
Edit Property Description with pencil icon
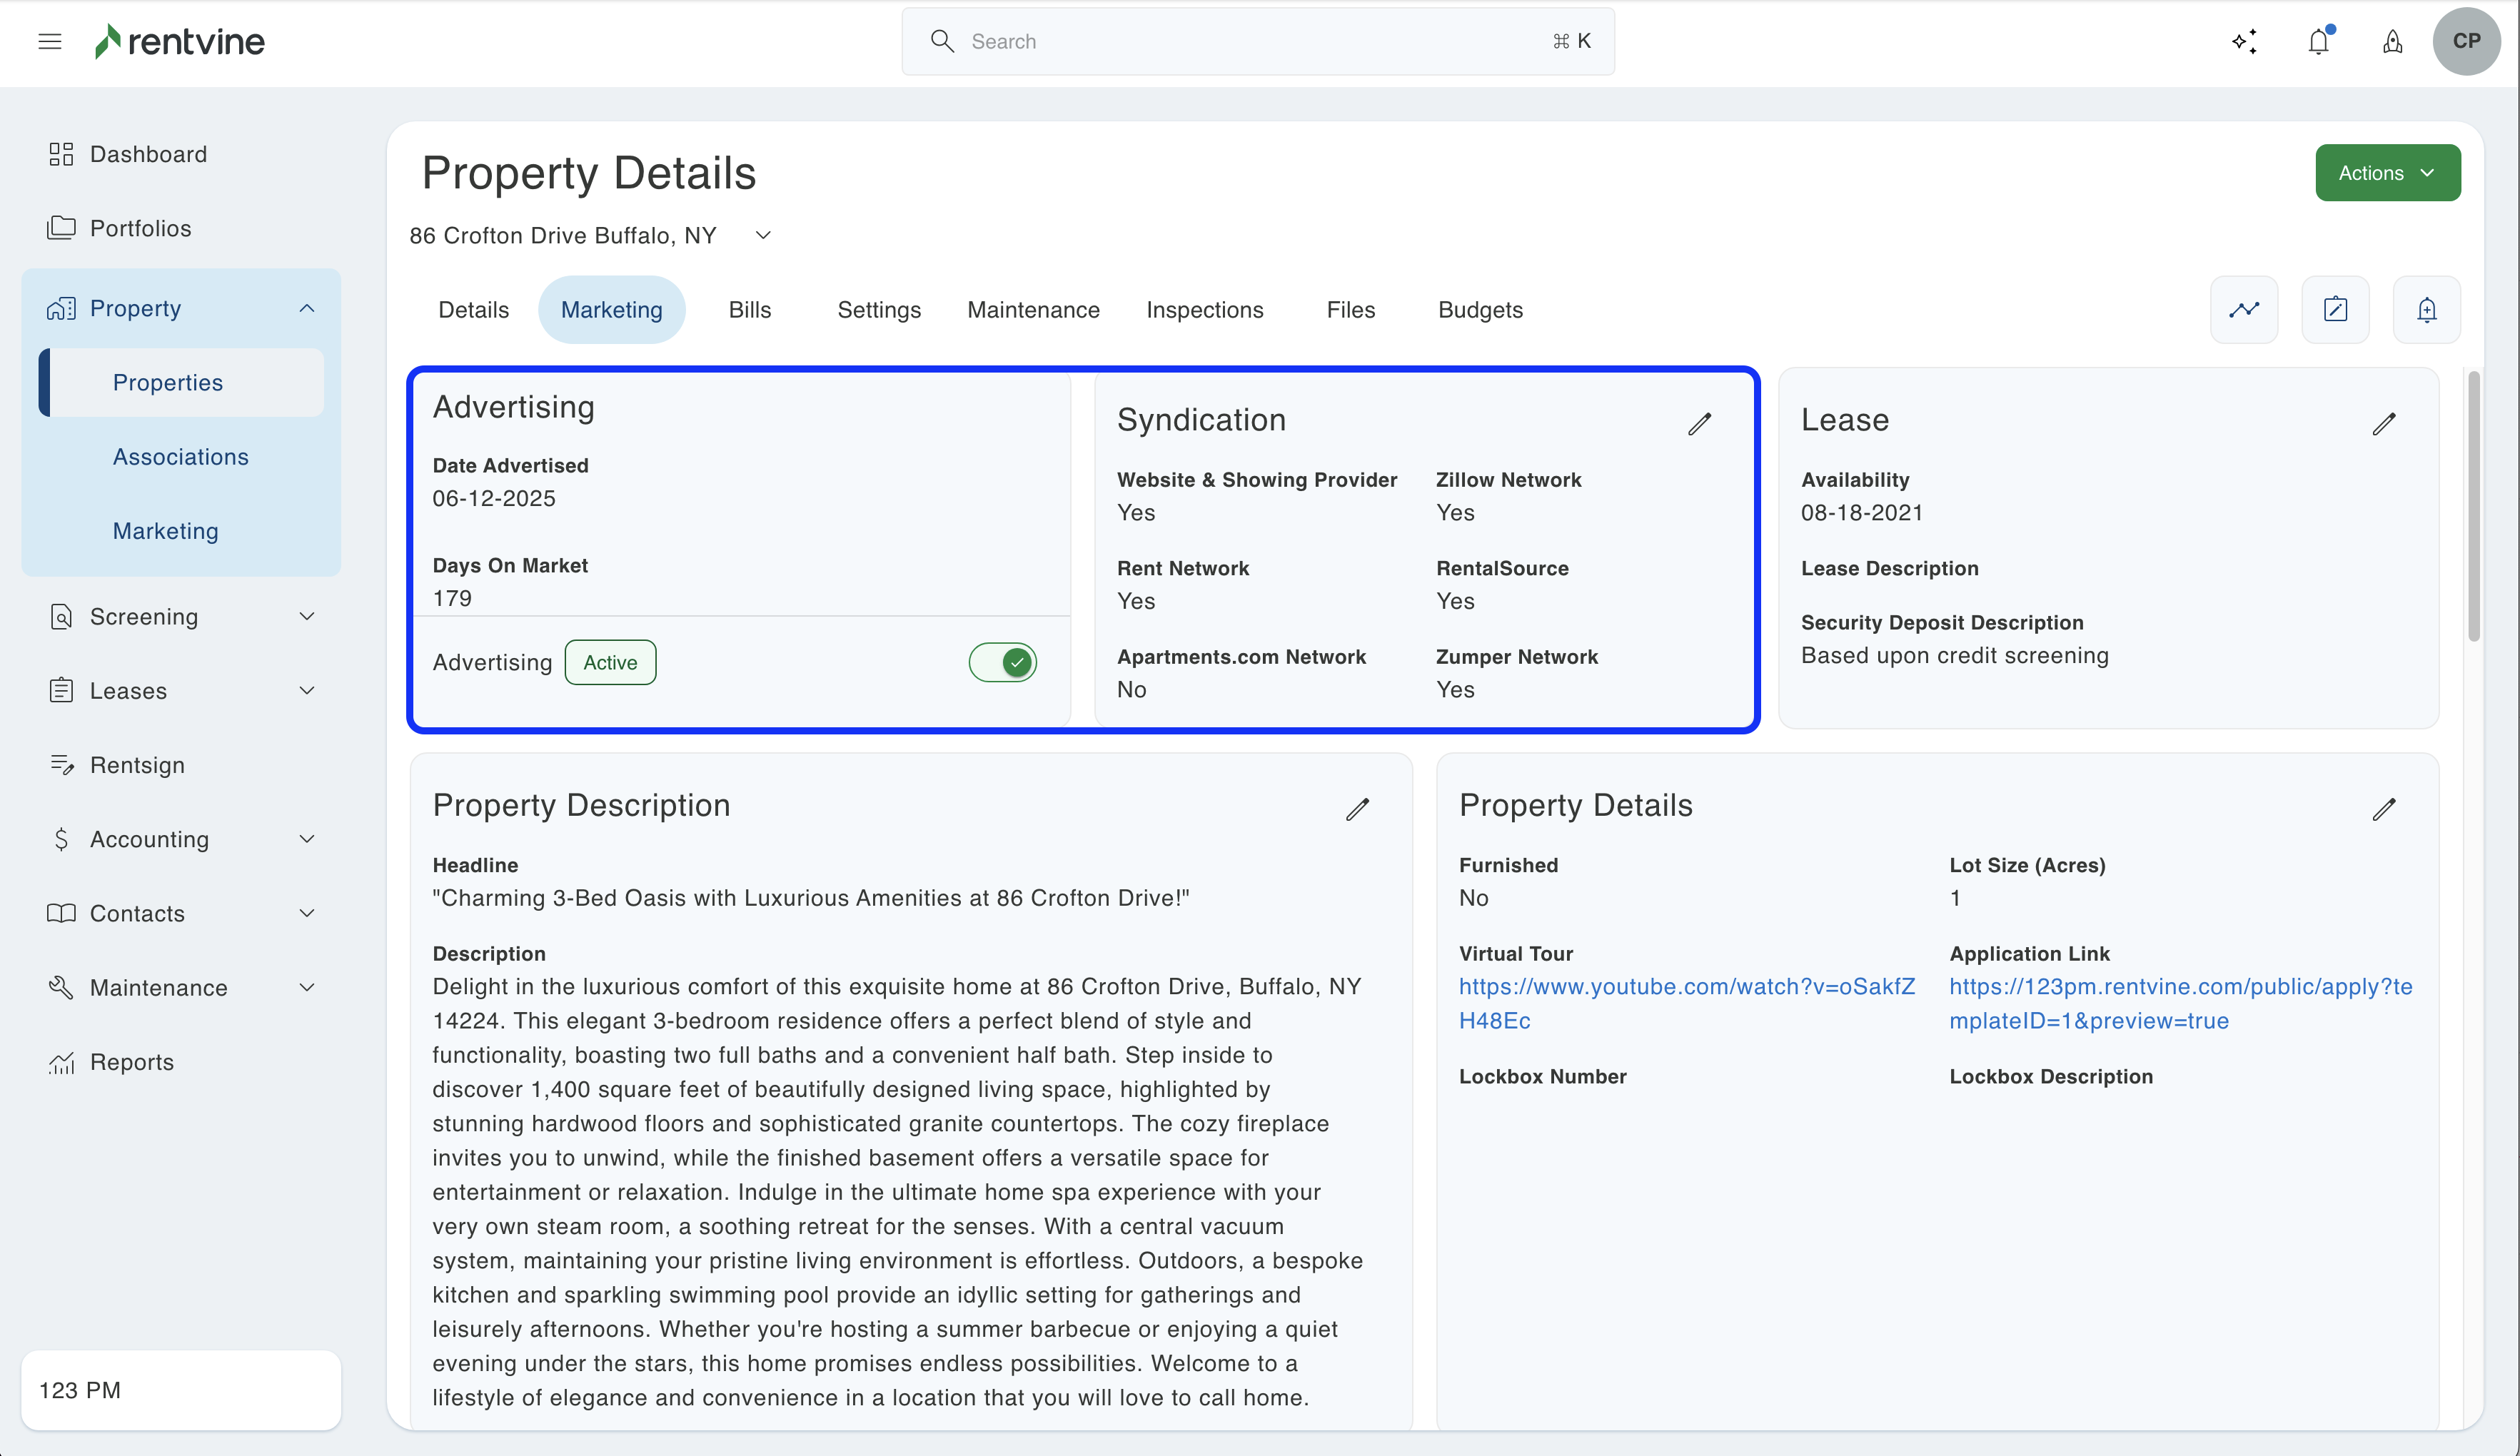(x=1357, y=808)
